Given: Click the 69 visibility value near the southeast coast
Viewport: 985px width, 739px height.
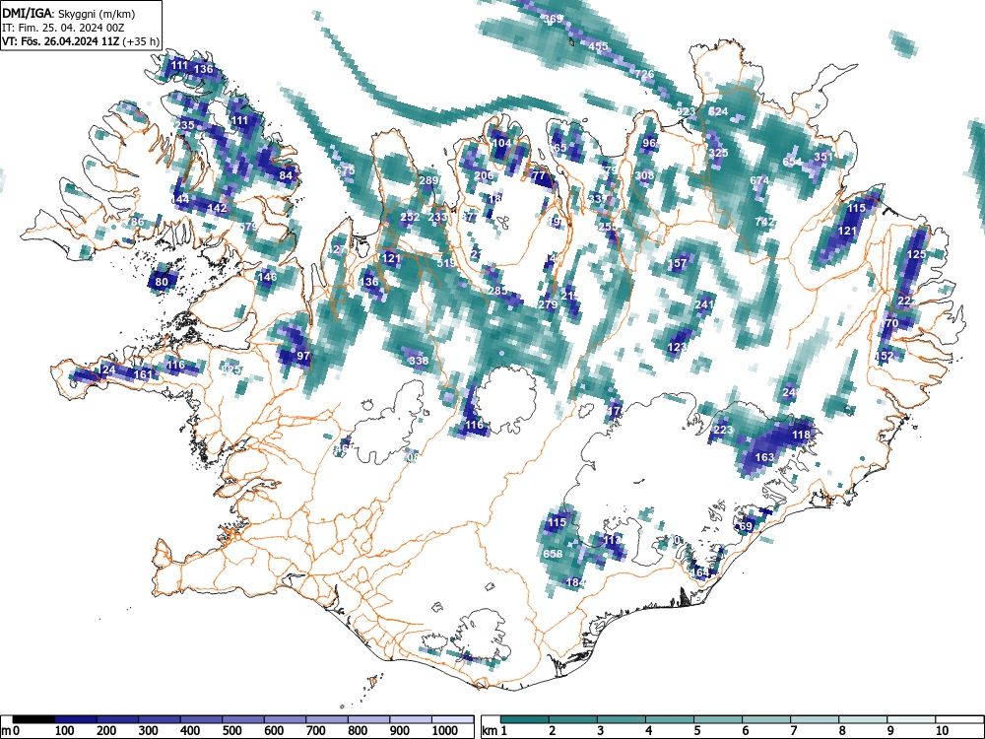Looking at the screenshot, I should pos(746,526).
